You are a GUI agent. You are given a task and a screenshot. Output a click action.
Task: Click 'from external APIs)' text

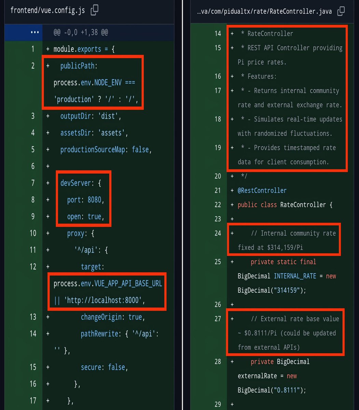click(x=269, y=347)
